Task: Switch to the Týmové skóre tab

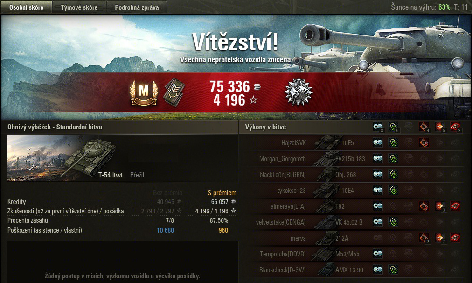Action: 79,7
